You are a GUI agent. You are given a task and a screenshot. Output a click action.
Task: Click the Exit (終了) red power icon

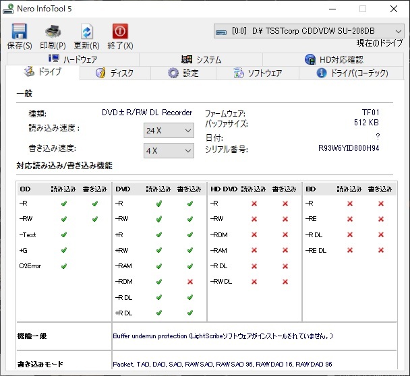tap(120, 31)
